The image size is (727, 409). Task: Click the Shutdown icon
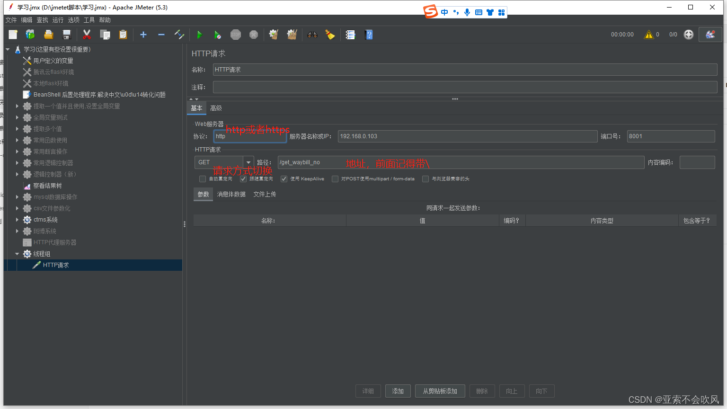(x=254, y=35)
